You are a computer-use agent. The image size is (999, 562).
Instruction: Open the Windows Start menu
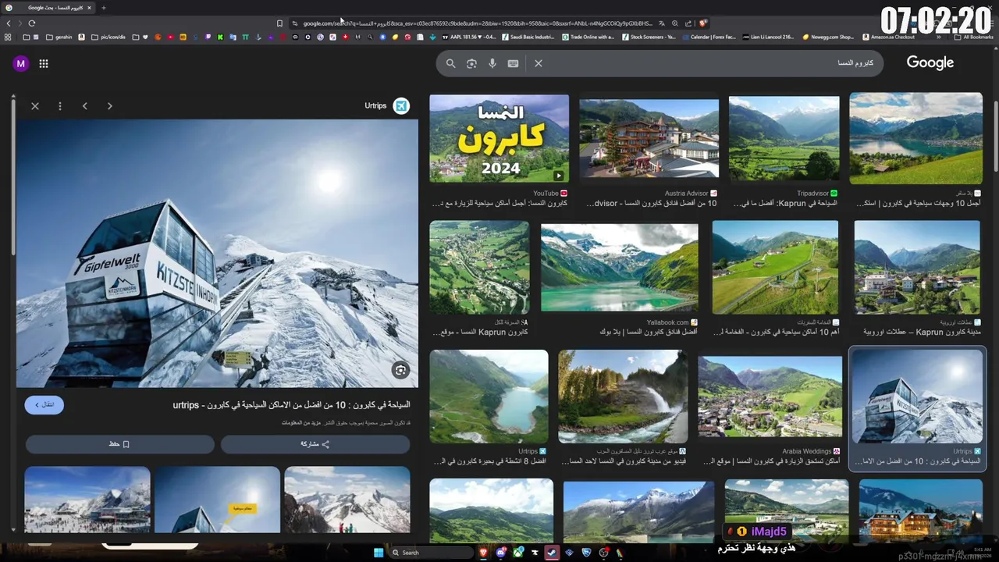click(379, 553)
